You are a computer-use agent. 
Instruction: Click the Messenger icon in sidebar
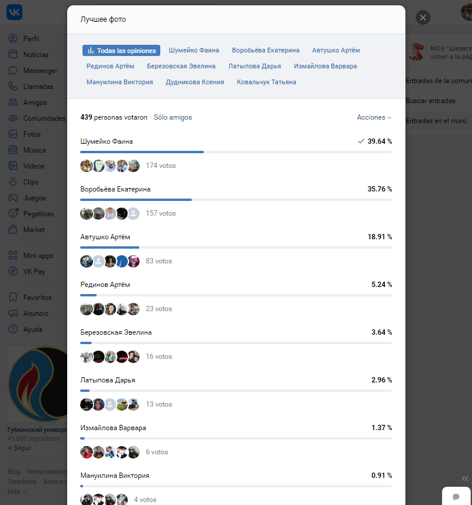click(x=13, y=71)
